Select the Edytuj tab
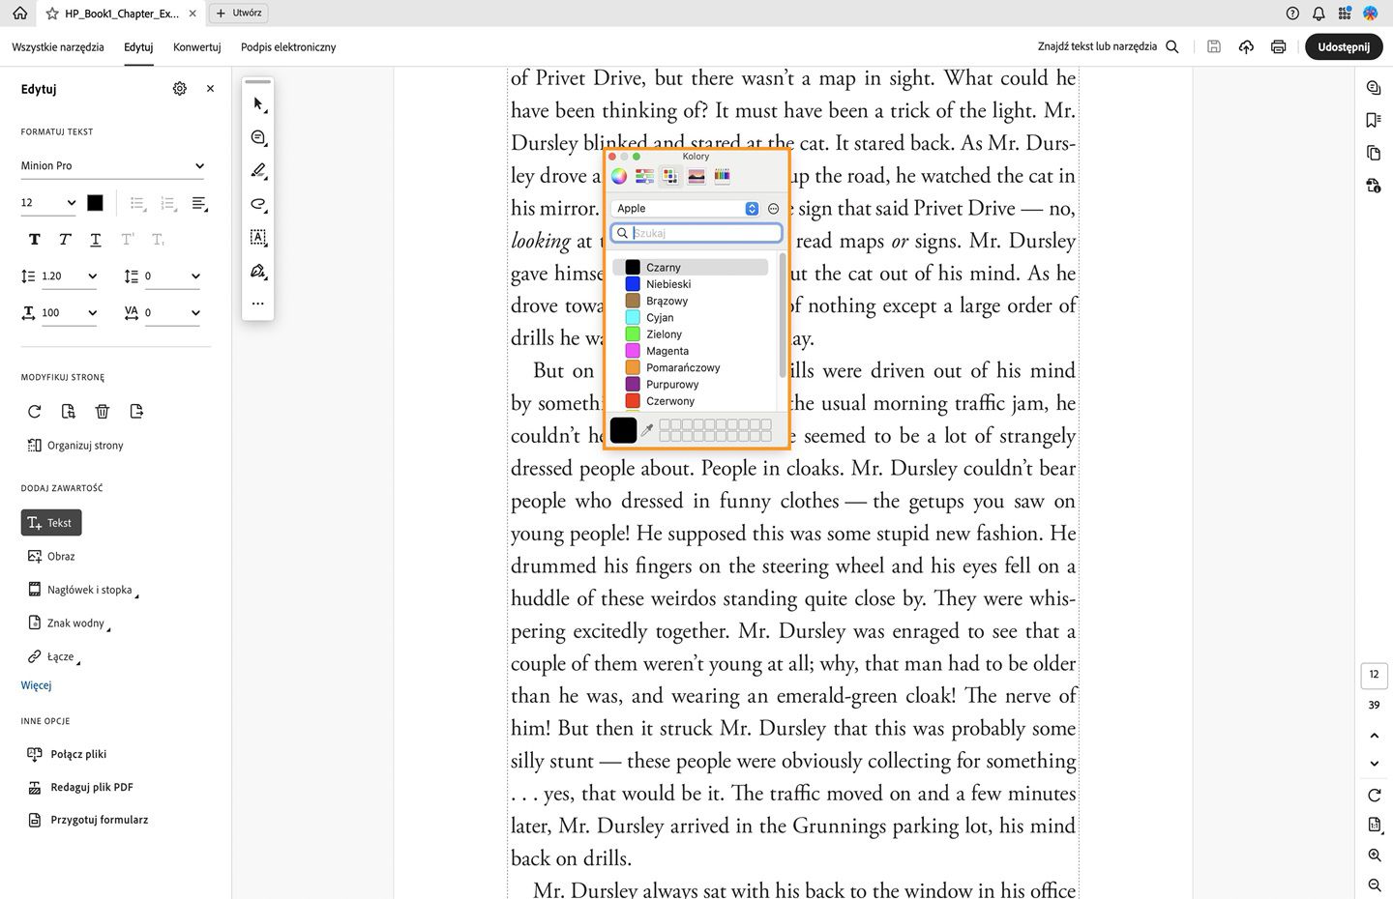 (x=138, y=46)
